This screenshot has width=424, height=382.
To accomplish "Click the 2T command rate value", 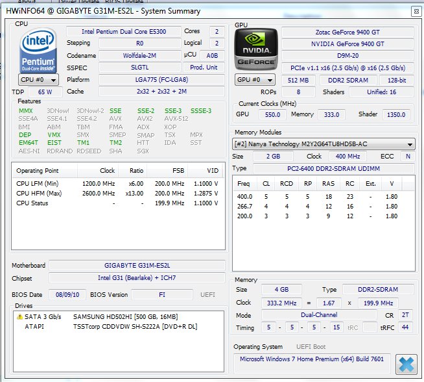I will coord(405,315).
